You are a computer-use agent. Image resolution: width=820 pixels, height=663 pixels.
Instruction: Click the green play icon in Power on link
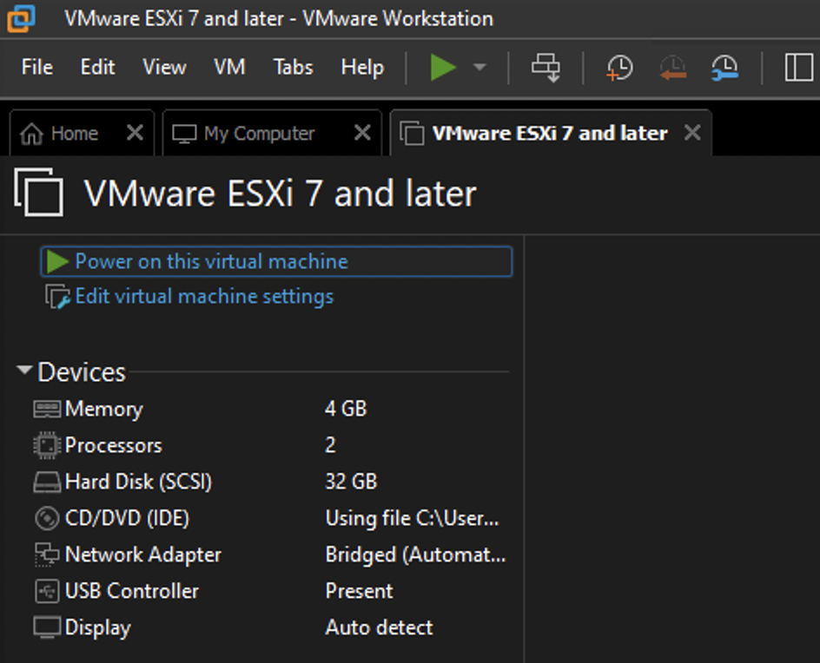pos(57,261)
